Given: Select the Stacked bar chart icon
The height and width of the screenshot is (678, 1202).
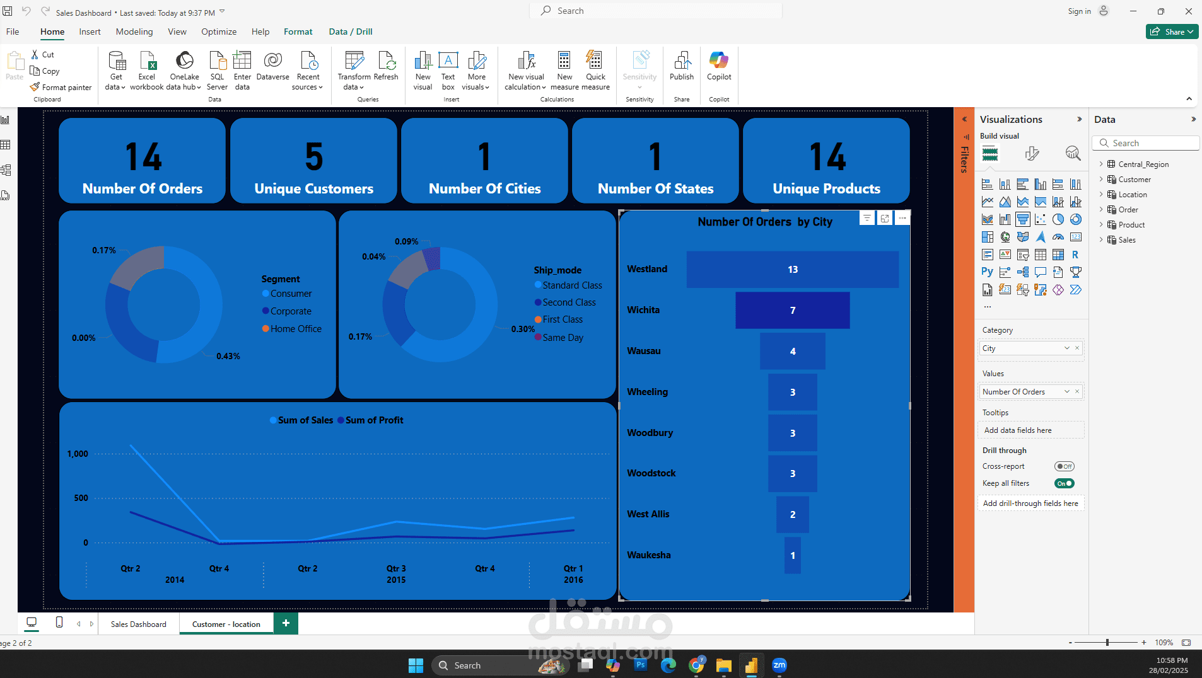Looking at the screenshot, I should [x=988, y=184].
